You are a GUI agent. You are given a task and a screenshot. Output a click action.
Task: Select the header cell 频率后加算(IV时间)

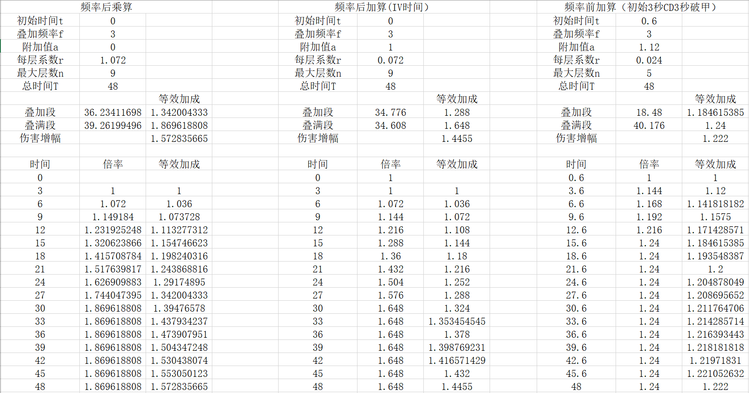pos(382,7)
